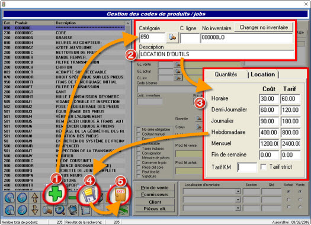Click the Client button
311x225 pixels.
pos(155,202)
